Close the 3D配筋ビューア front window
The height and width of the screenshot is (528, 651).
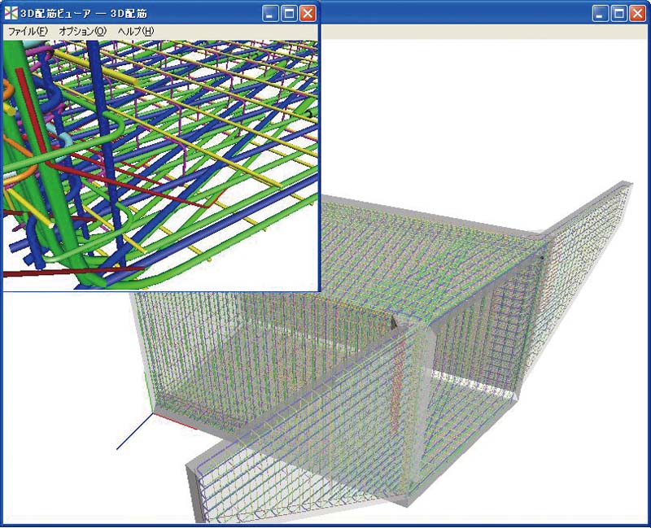pyautogui.click(x=308, y=14)
